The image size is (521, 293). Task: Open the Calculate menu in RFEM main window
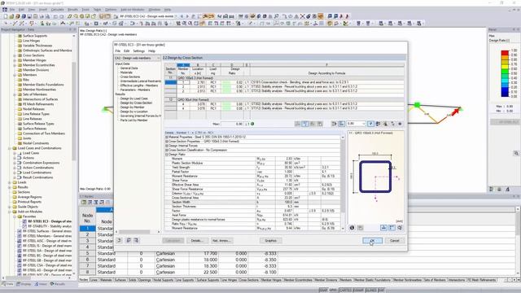tap(57, 10)
